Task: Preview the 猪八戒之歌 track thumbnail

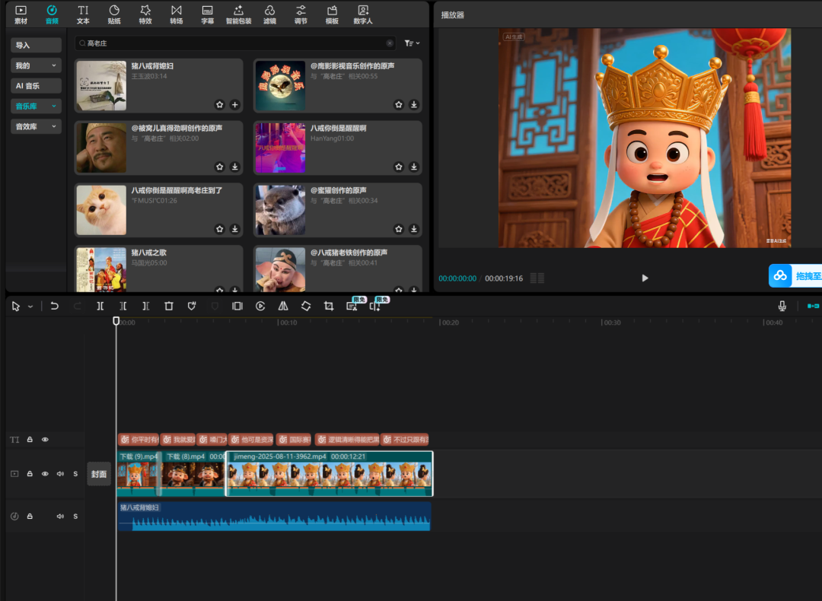Action: (101, 269)
